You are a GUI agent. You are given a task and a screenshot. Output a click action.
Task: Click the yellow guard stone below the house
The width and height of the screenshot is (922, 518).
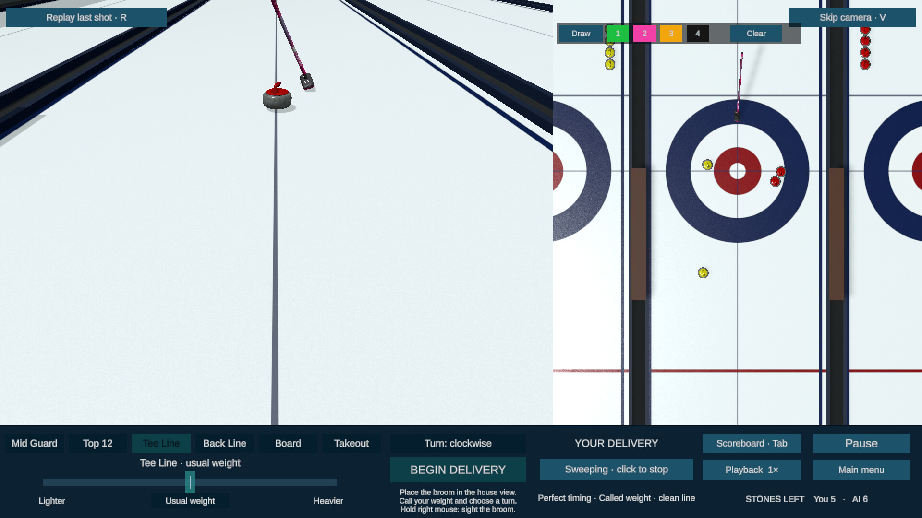point(703,273)
